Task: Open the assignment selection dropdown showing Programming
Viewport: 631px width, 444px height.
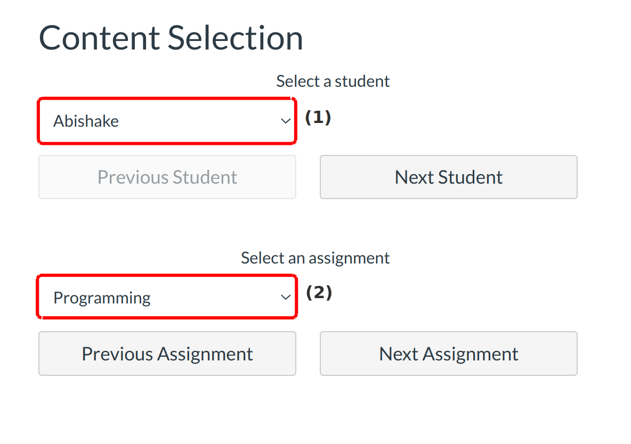Action: pos(167,297)
